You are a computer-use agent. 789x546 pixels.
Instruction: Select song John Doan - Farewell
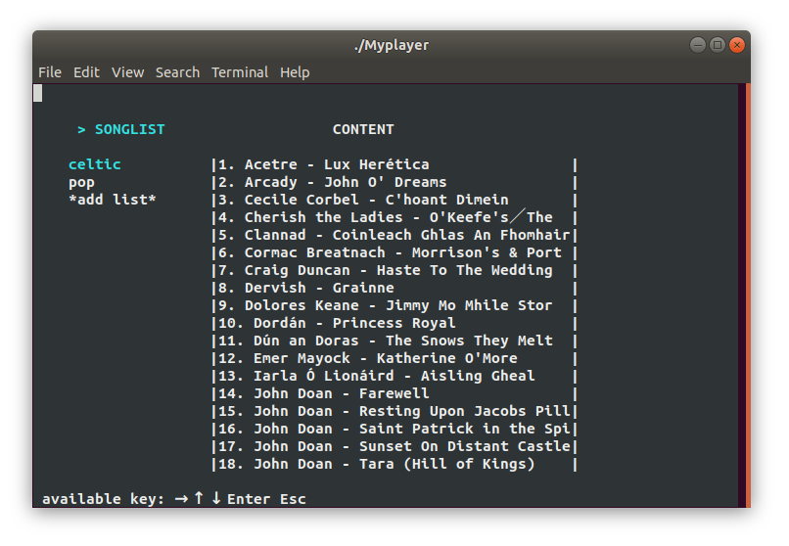324,393
